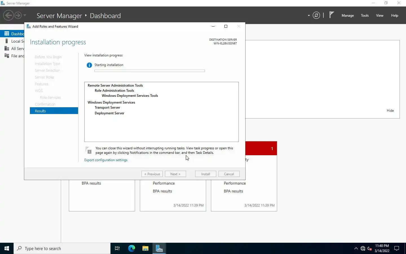Click Server Manager taskbar icon
The image size is (406, 254).
click(x=159, y=248)
